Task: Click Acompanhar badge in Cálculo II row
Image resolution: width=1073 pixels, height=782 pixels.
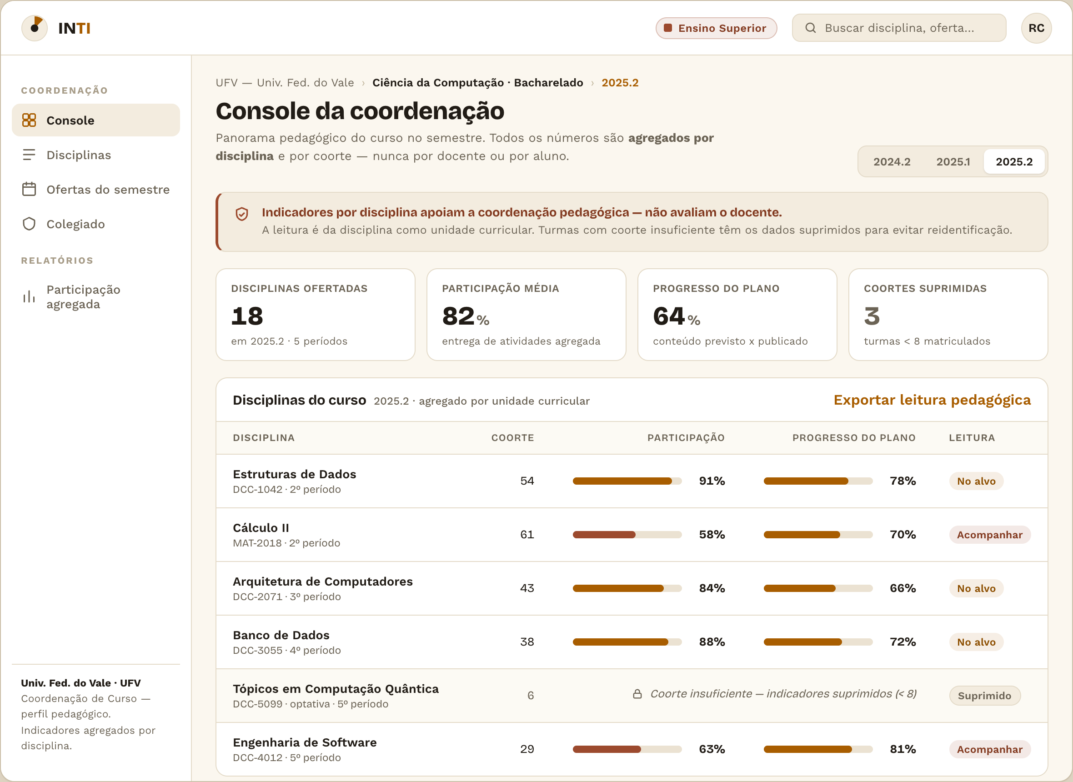Action: 990,535
